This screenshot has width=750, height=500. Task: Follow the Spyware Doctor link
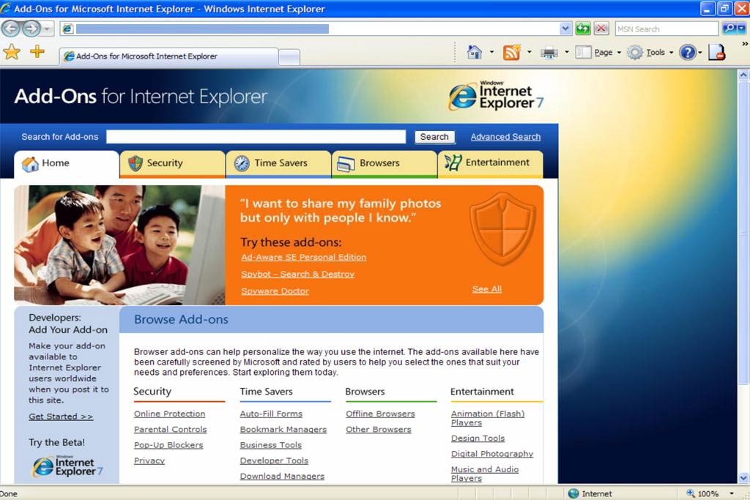(275, 291)
